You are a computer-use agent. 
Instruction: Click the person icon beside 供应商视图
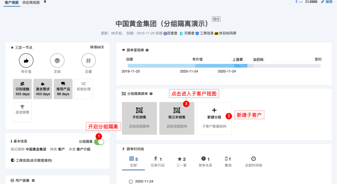(45, 2)
